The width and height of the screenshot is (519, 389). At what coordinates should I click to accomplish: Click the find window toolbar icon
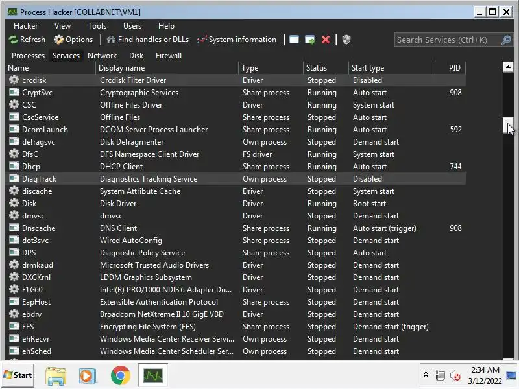tap(294, 40)
